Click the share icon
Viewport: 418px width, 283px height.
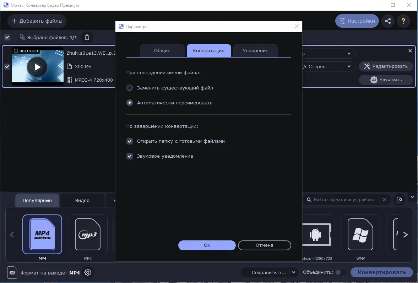(388, 21)
